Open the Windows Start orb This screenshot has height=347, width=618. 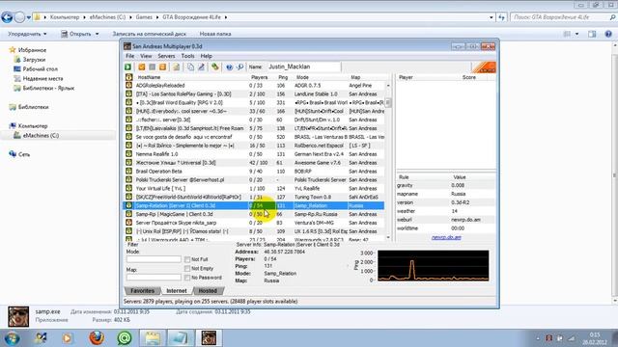pos(13,338)
